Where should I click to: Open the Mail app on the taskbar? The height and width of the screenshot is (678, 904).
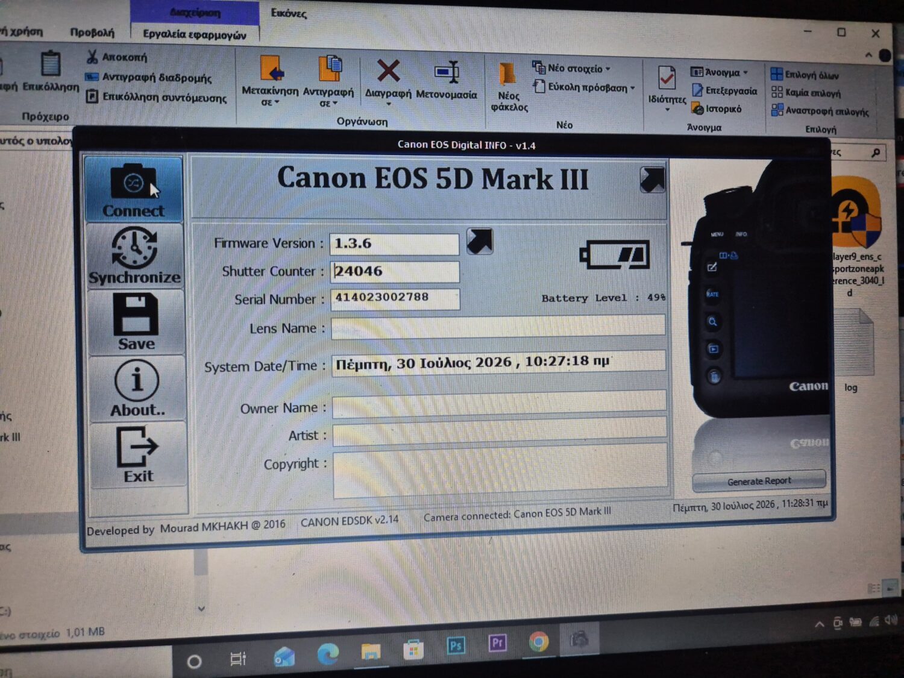(284, 656)
